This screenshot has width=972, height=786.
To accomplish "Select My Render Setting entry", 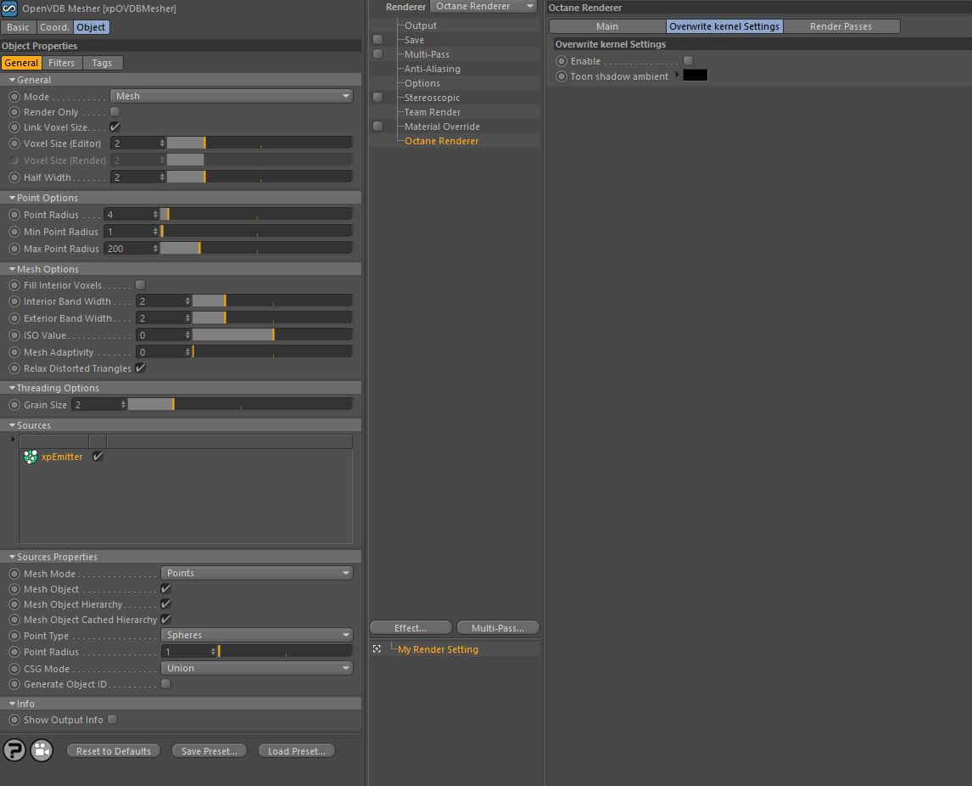I will (438, 648).
